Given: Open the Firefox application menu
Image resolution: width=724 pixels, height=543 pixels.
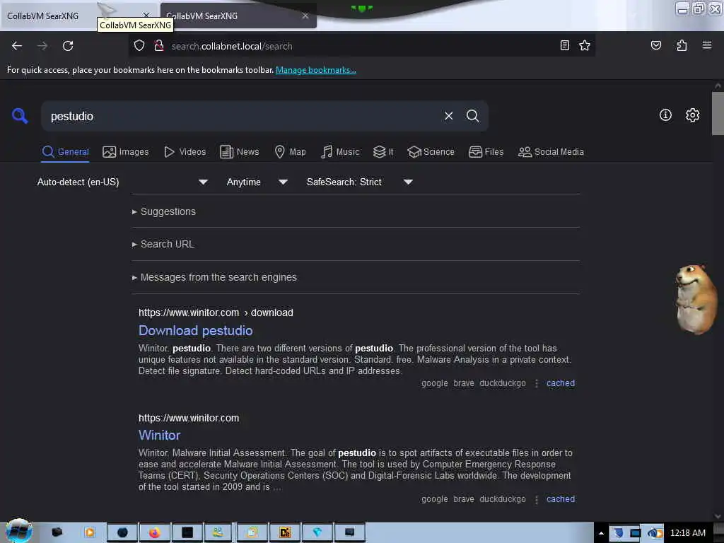Looking at the screenshot, I should click(x=707, y=45).
